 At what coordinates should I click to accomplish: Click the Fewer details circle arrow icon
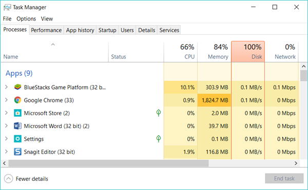(x=8, y=179)
